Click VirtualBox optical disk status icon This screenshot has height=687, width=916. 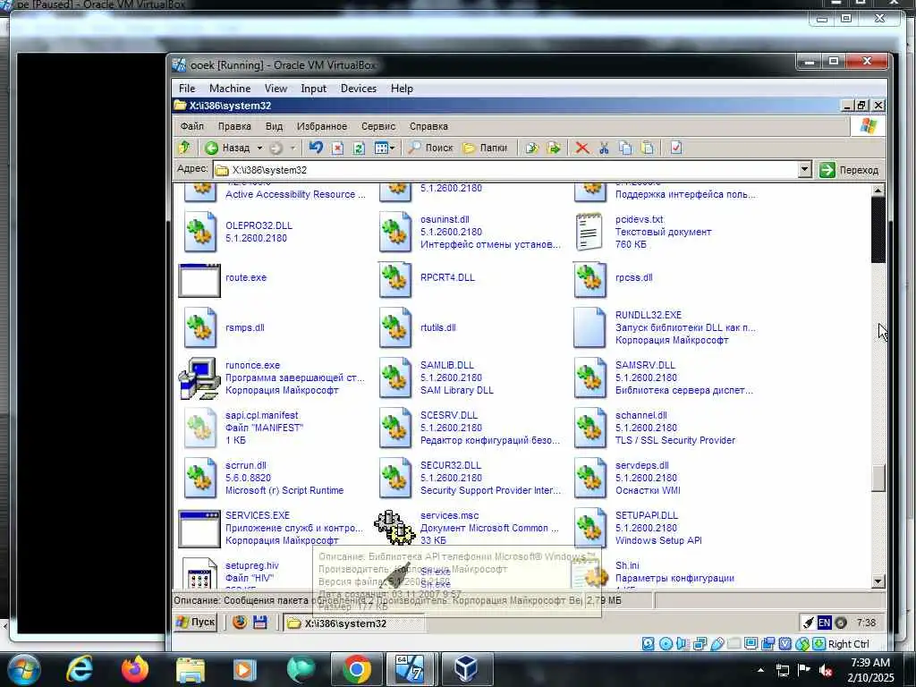(x=666, y=644)
